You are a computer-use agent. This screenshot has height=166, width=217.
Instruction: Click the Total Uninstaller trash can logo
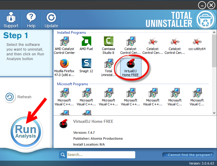click(x=205, y=20)
